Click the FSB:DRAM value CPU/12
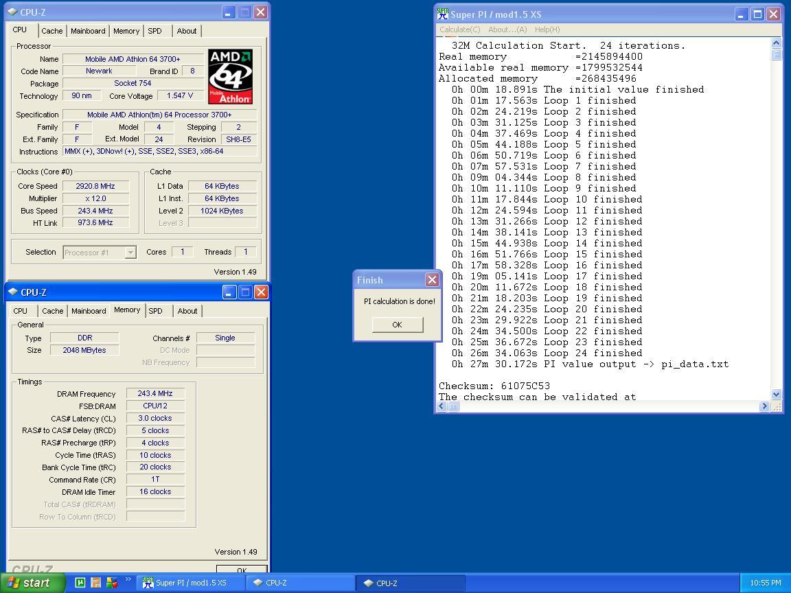The height and width of the screenshot is (593, 791). pyautogui.click(x=155, y=406)
